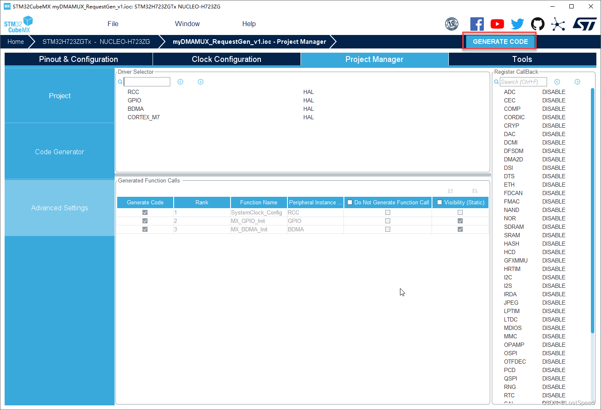Open the Facebook icon link

coord(477,24)
